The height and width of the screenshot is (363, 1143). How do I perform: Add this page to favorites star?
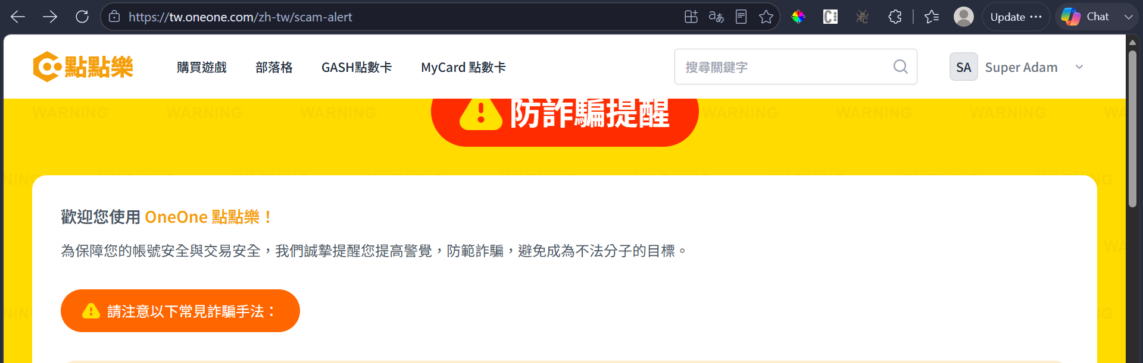click(x=766, y=17)
